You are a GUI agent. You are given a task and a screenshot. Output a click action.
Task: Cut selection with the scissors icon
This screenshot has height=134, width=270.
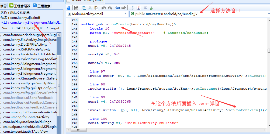pos(90,8)
